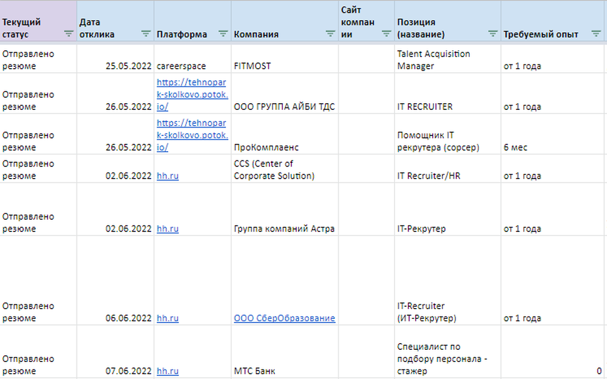The width and height of the screenshot is (607, 379).
Task: Open the filter for Дата отклика column
Action: click(146, 34)
